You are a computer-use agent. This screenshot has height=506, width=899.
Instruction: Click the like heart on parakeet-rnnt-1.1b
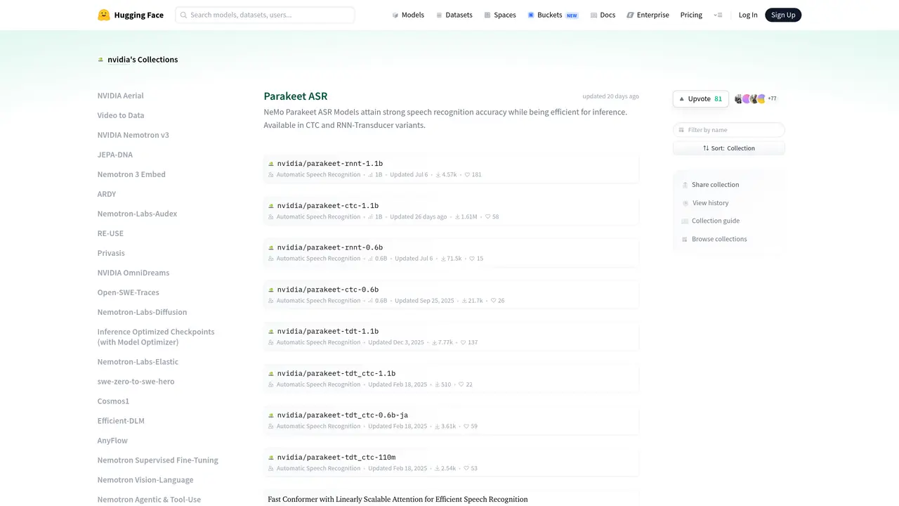click(x=467, y=174)
